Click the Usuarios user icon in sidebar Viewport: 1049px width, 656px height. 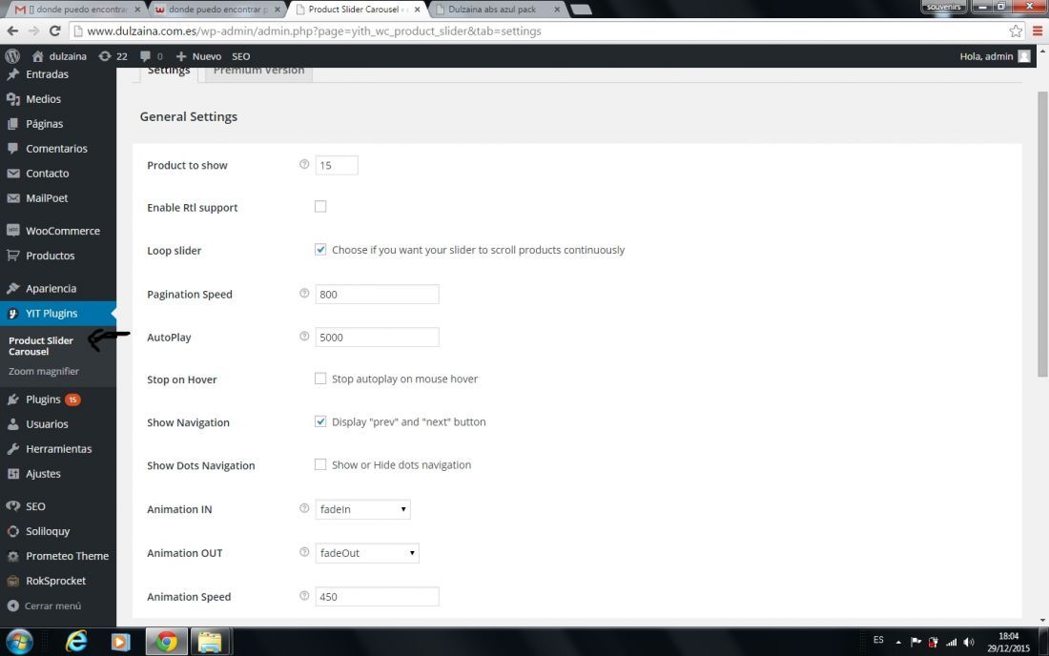(x=12, y=424)
